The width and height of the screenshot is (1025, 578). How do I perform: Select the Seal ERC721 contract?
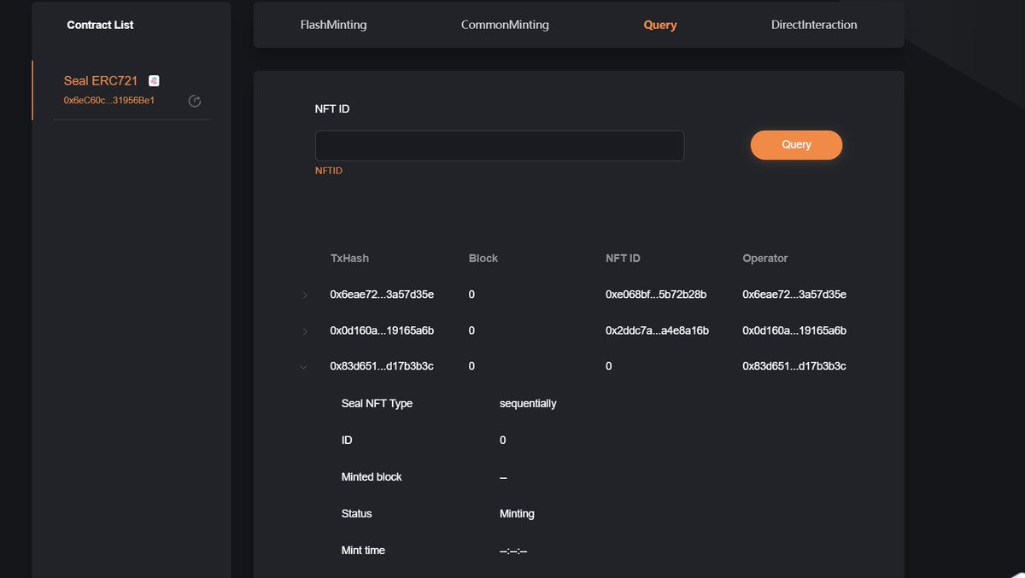point(101,81)
